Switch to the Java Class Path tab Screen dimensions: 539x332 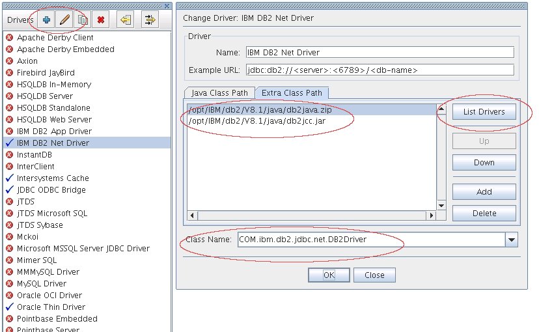[x=219, y=93]
